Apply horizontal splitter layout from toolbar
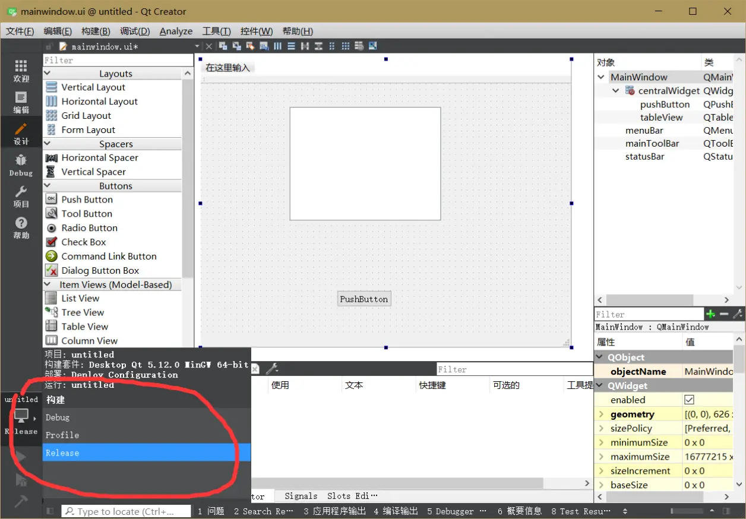This screenshot has width=746, height=519. 305,46
